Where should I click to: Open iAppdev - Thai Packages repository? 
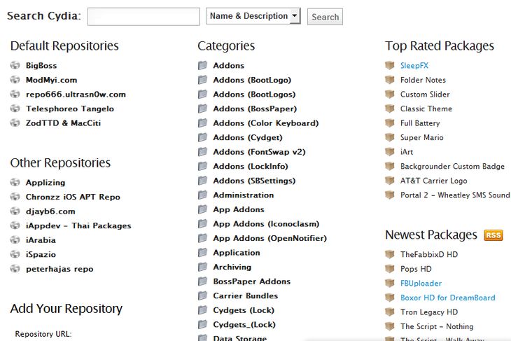[78, 225]
